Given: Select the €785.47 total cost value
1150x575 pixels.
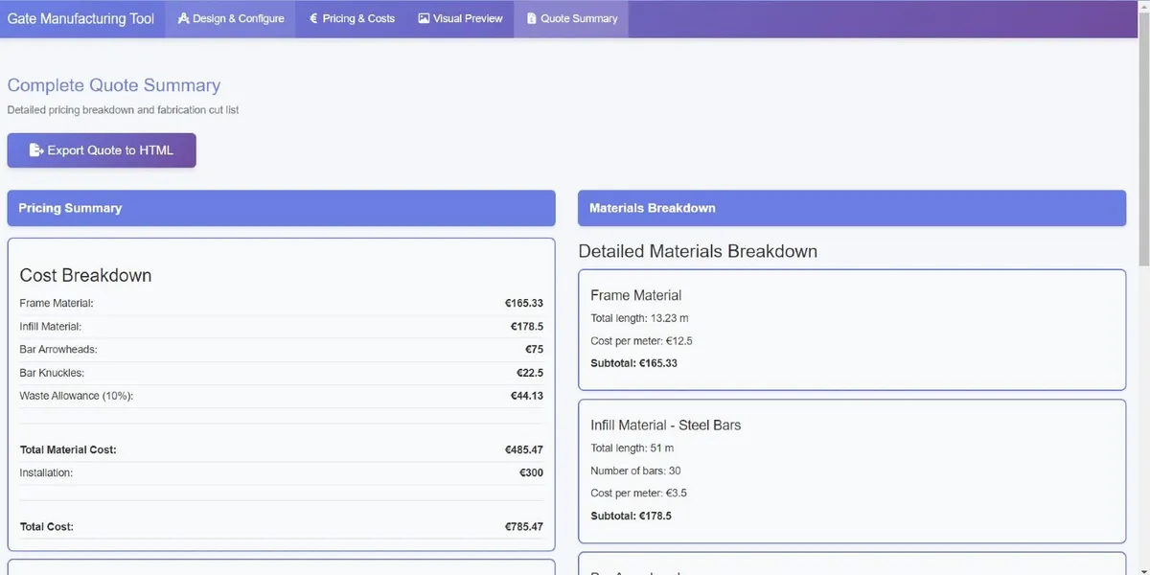Looking at the screenshot, I should point(524,527).
